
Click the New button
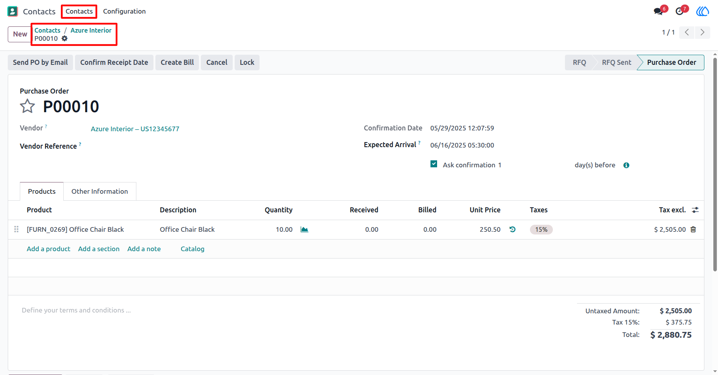(x=20, y=34)
